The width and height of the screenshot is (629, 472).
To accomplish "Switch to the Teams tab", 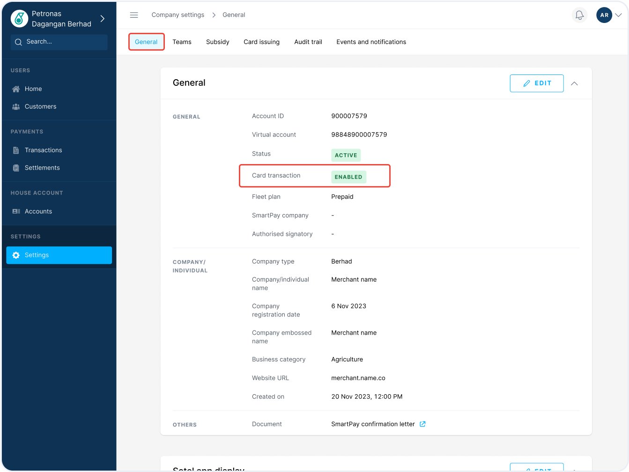I will [182, 42].
